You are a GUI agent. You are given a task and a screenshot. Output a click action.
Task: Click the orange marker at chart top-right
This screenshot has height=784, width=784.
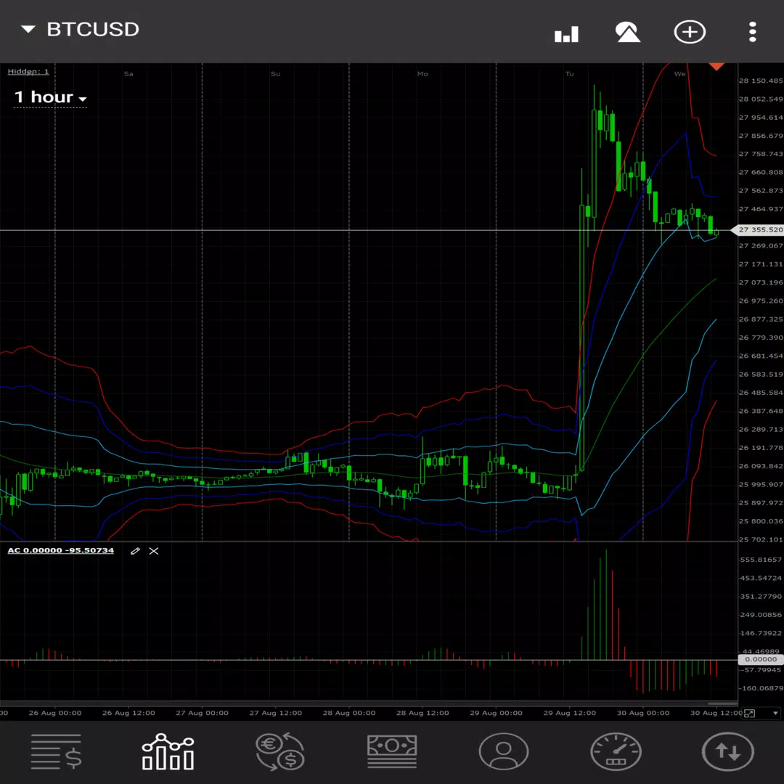(716, 67)
